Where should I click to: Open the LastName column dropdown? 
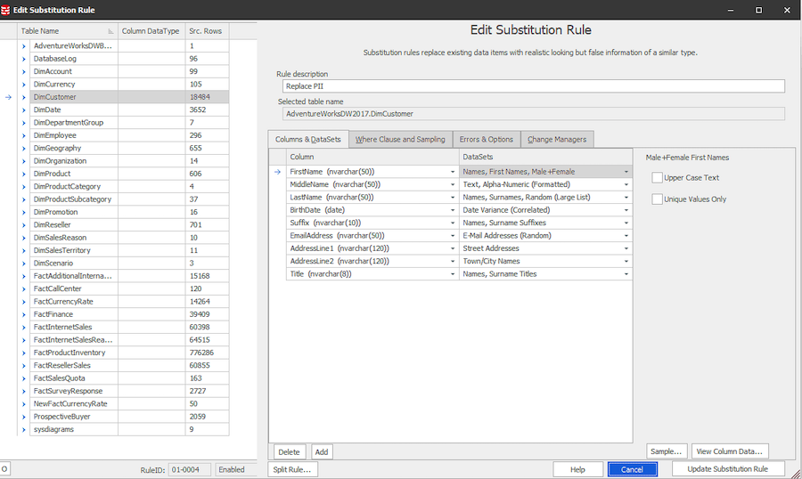(x=453, y=198)
